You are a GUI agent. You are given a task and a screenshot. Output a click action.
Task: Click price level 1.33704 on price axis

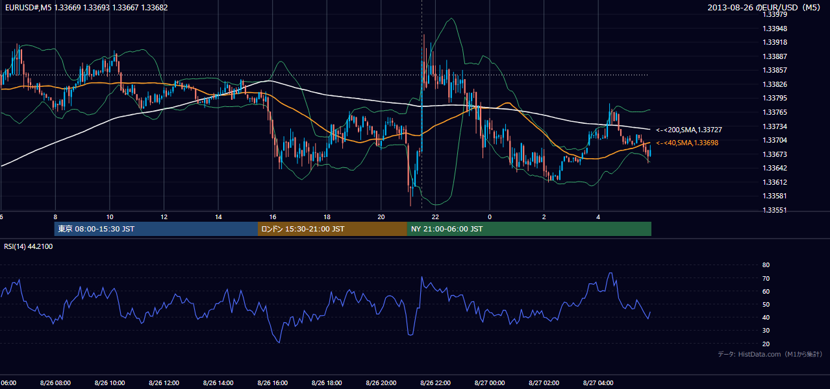pos(775,140)
